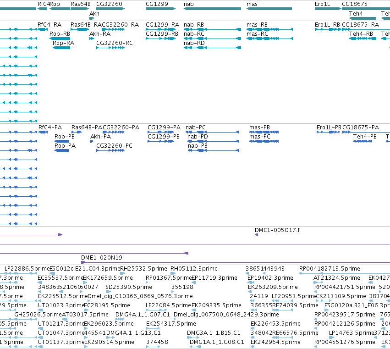
Task: Click the mas-RC transcript label
Action: [x=257, y=34]
